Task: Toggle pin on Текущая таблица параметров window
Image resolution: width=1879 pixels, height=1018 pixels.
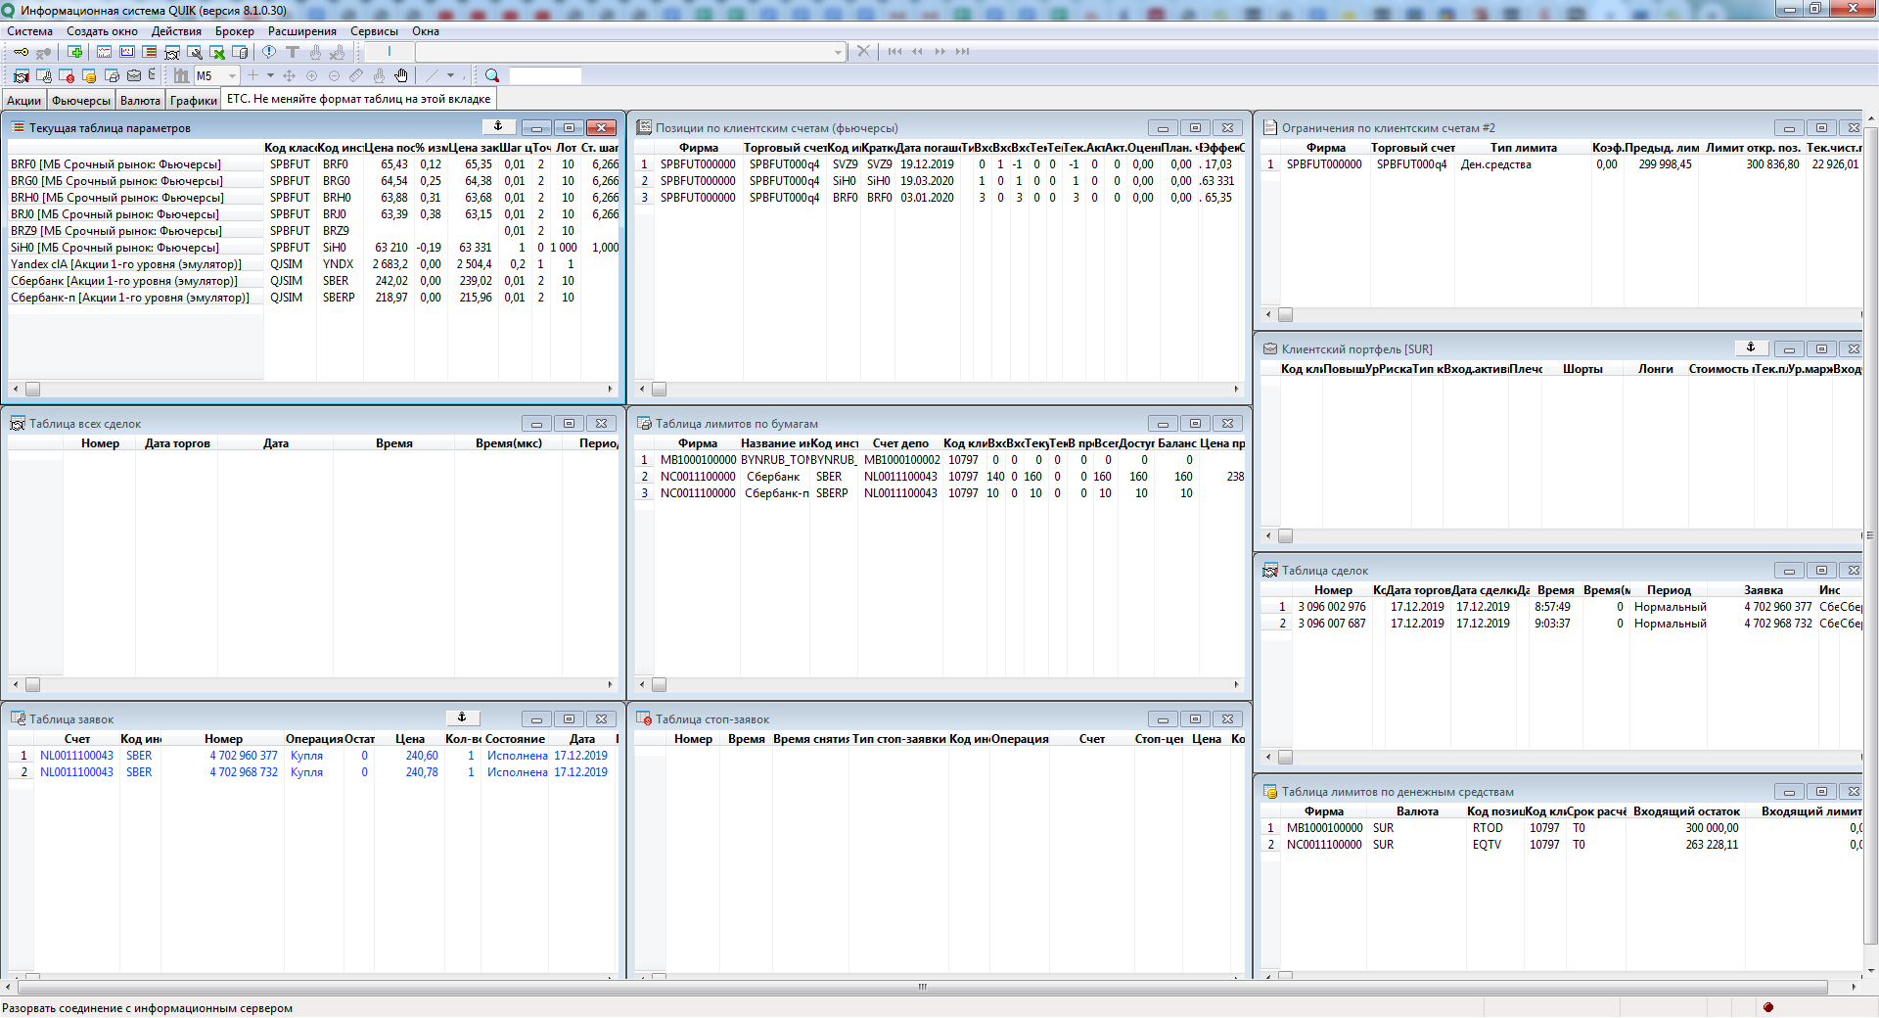Action: (498, 127)
